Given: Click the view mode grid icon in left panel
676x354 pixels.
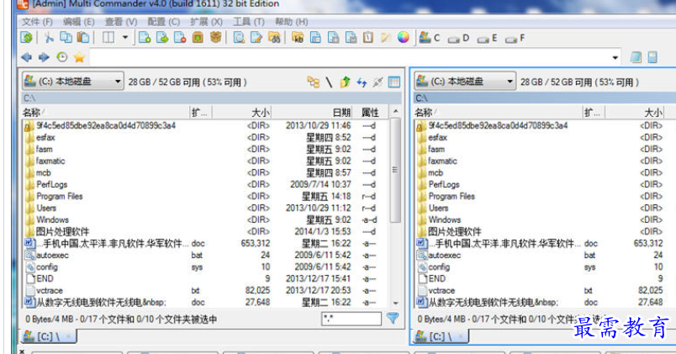Looking at the screenshot, I should (x=394, y=82).
